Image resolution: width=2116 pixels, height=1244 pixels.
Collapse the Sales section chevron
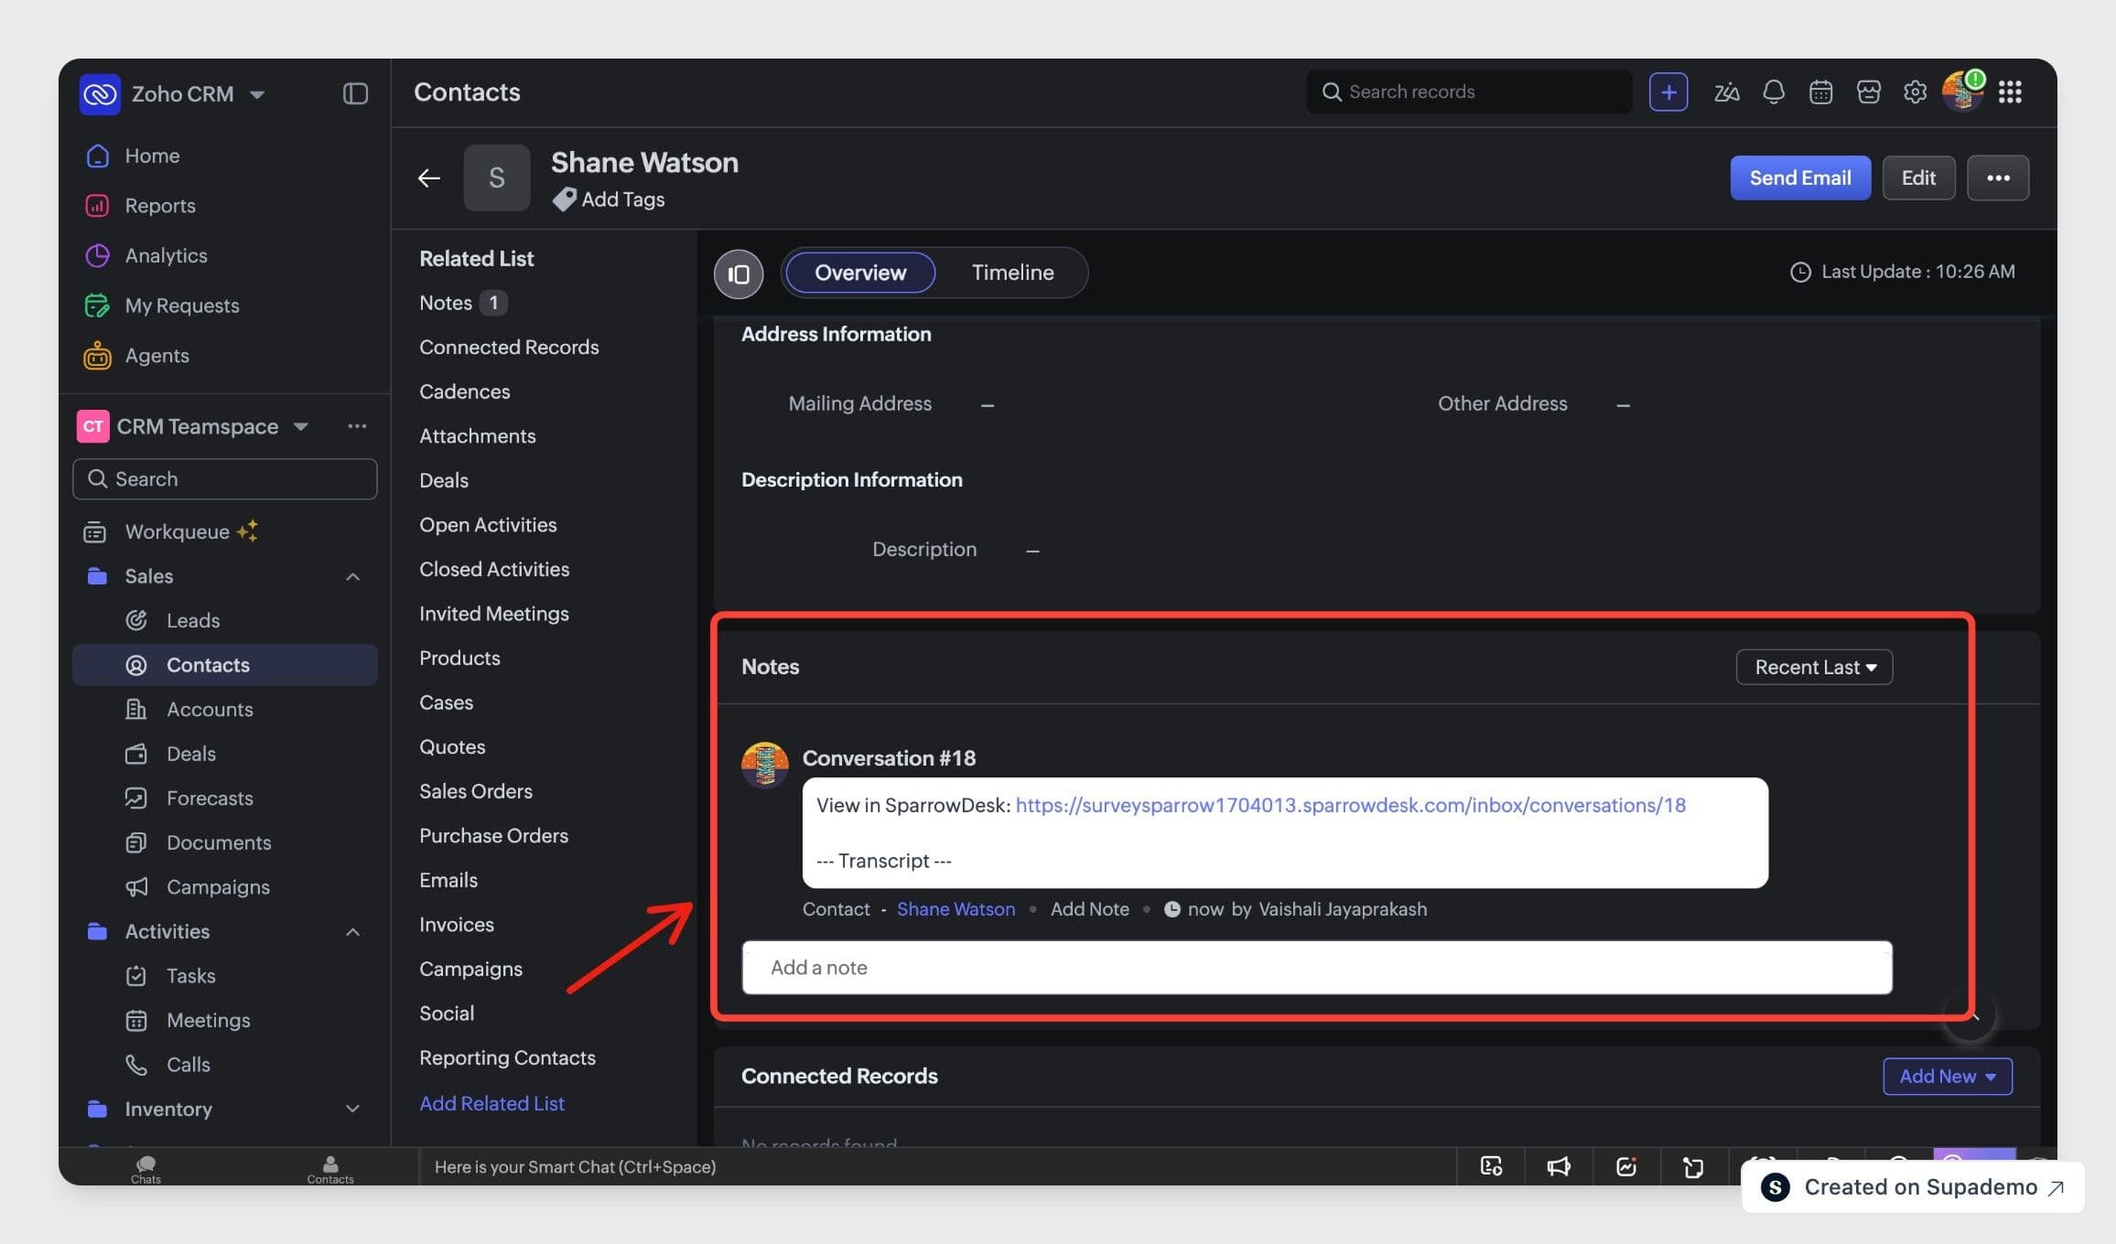[352, 576]
